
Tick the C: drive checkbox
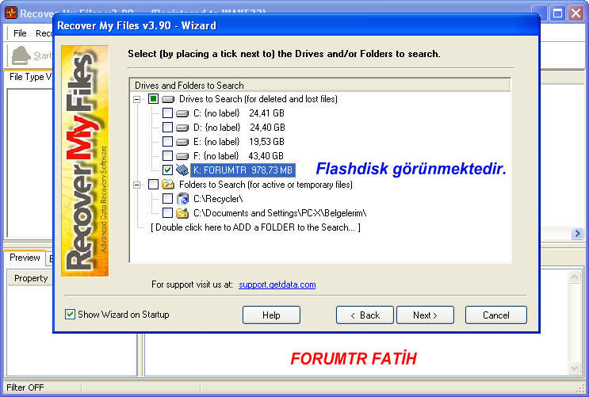(167, 113)
